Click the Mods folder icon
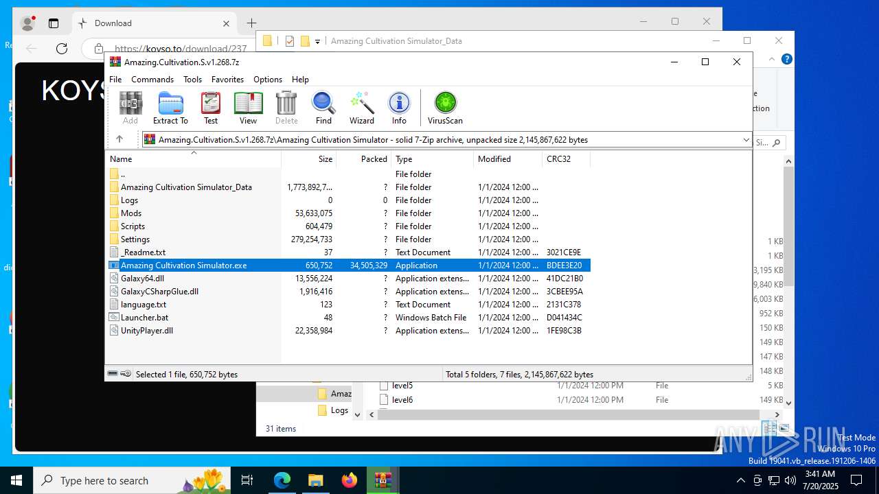The width and height of the screenshot is (879, 494). click(x=114, y=213)
